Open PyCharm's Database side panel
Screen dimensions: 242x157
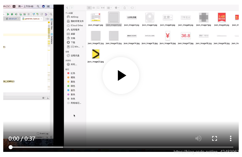pos(52,39)
